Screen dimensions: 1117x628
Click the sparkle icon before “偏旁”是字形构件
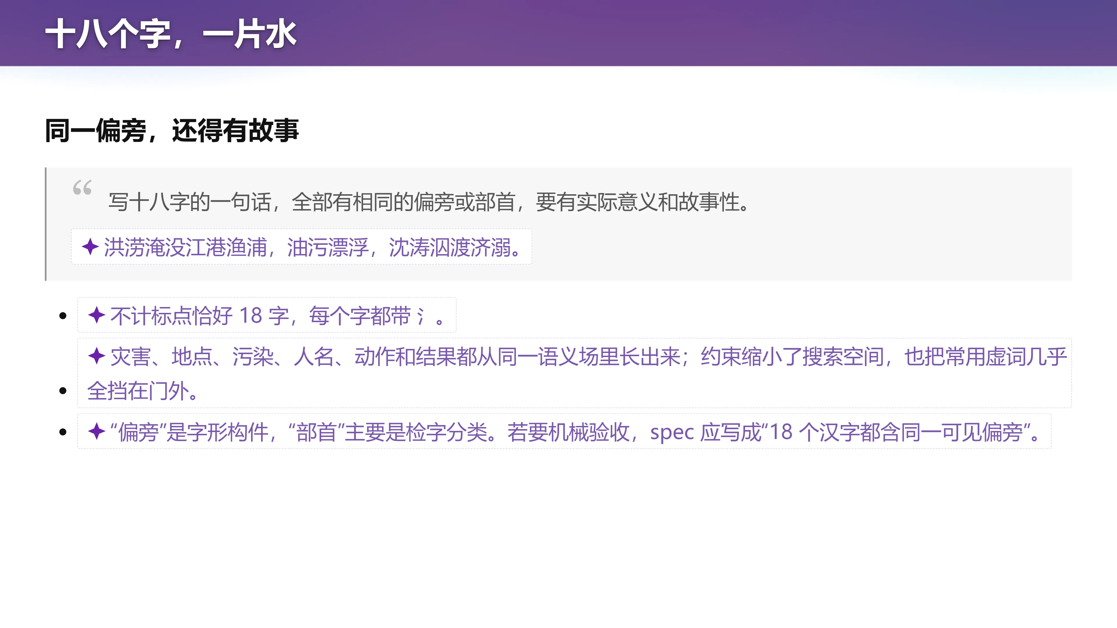click(97, 431)
